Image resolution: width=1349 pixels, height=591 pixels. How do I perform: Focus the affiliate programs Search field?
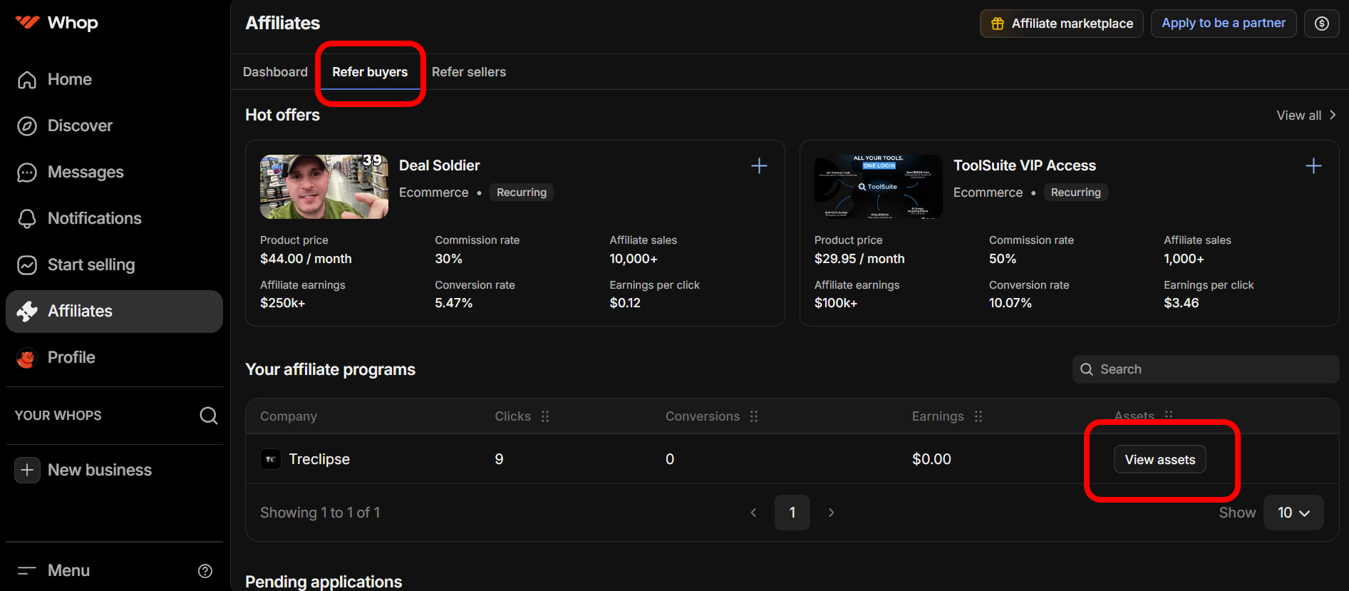tap(1206, 369)
